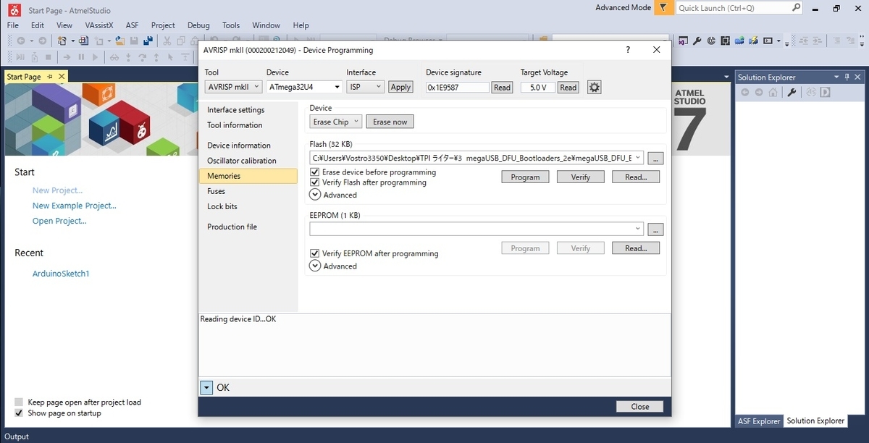Click the Erase now button
The height and width of the screenshot is (443, 869).
[390, 122]
